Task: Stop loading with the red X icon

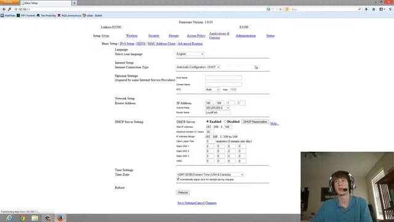Action: [281, 9]
